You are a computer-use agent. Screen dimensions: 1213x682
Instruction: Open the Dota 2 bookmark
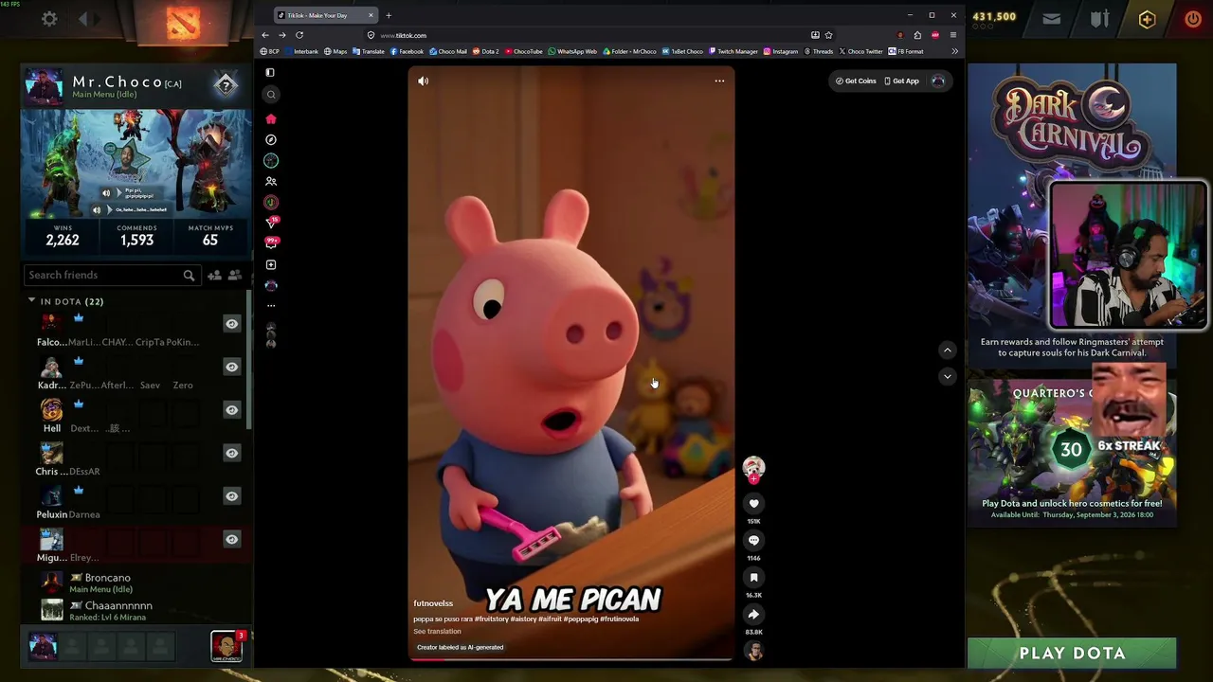click(486, 51)
